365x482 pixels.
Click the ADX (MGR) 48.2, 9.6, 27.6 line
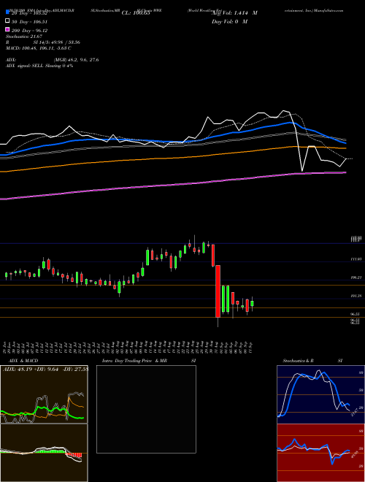53,60
